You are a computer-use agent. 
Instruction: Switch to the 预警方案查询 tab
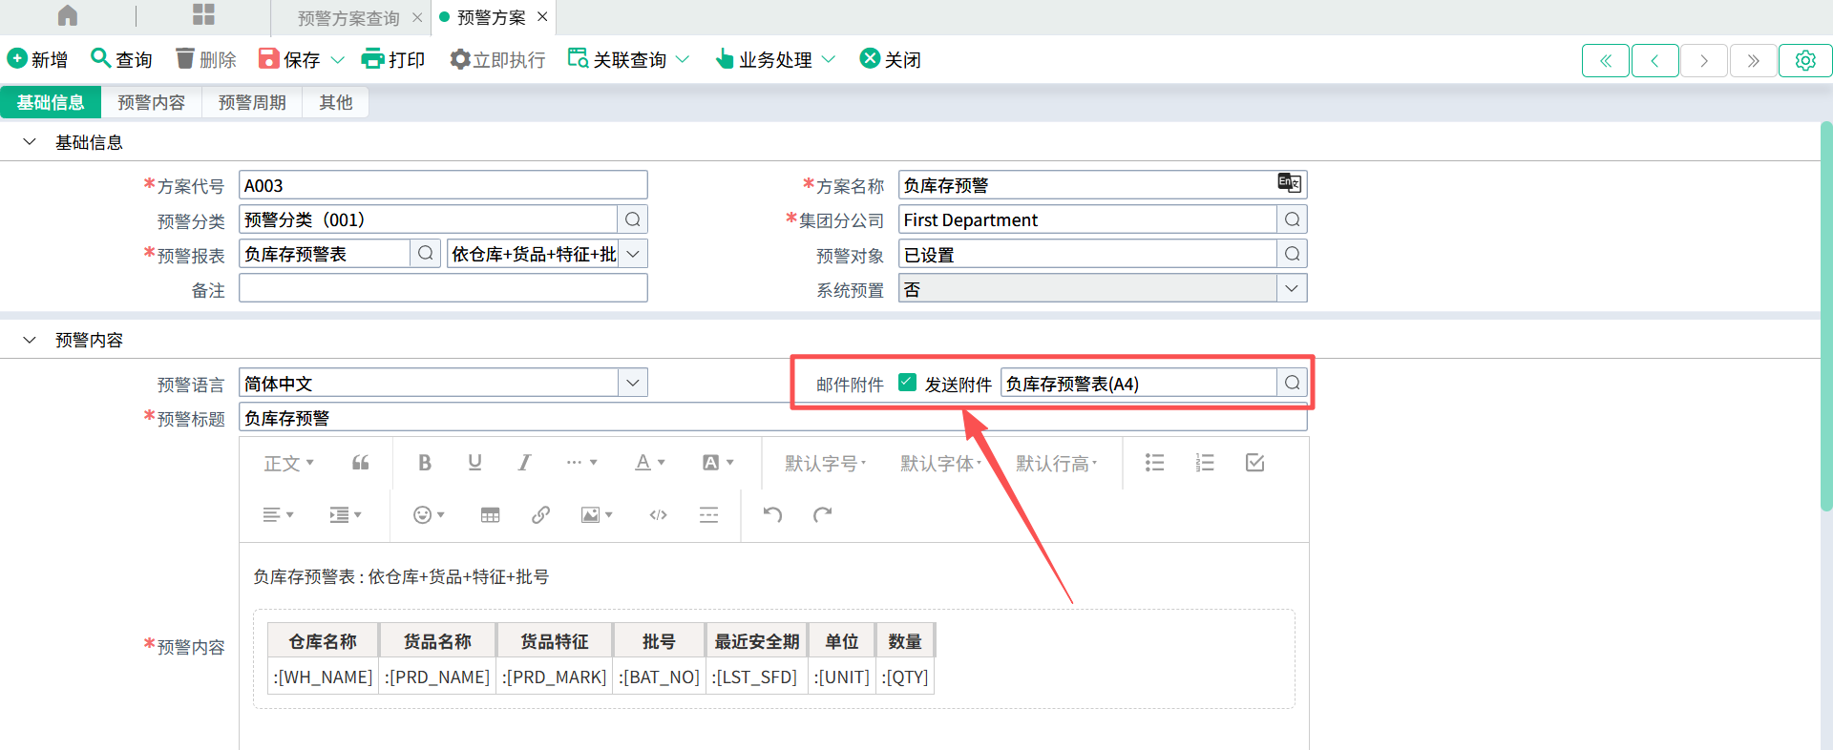point(348,18)
